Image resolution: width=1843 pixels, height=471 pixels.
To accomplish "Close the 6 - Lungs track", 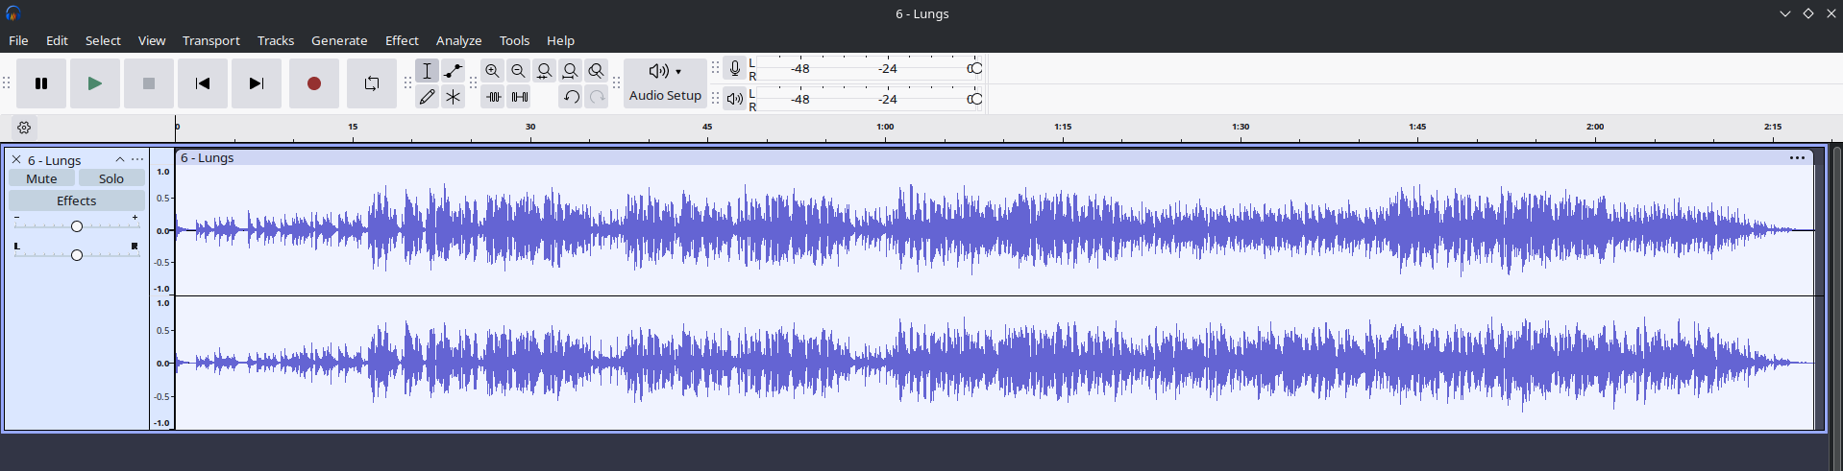I will pyautogui.click(x=16, y=160).
